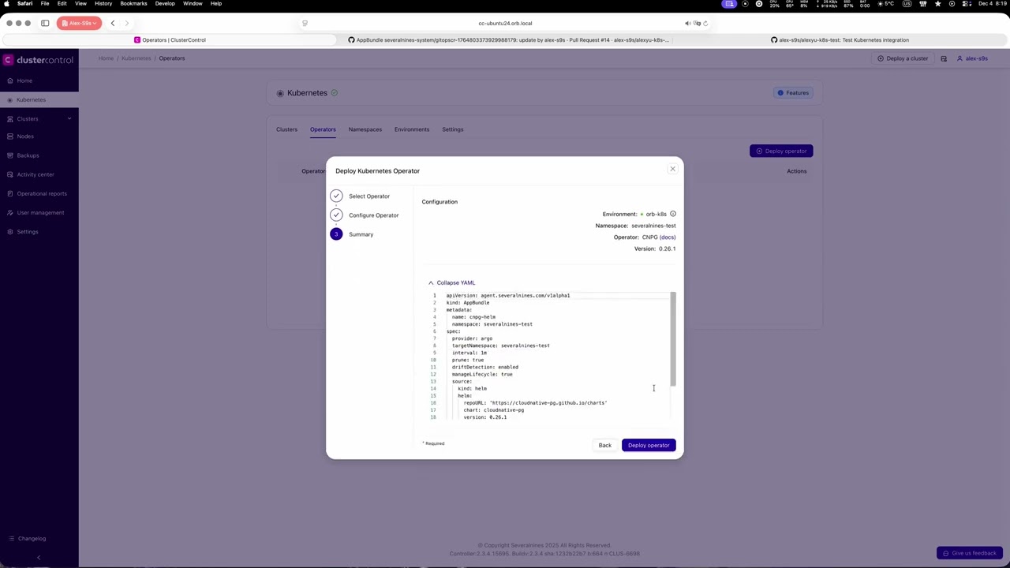1010x568 pixels.
Task: Open User management in the sidebar
Action: (x=40, y=212)
